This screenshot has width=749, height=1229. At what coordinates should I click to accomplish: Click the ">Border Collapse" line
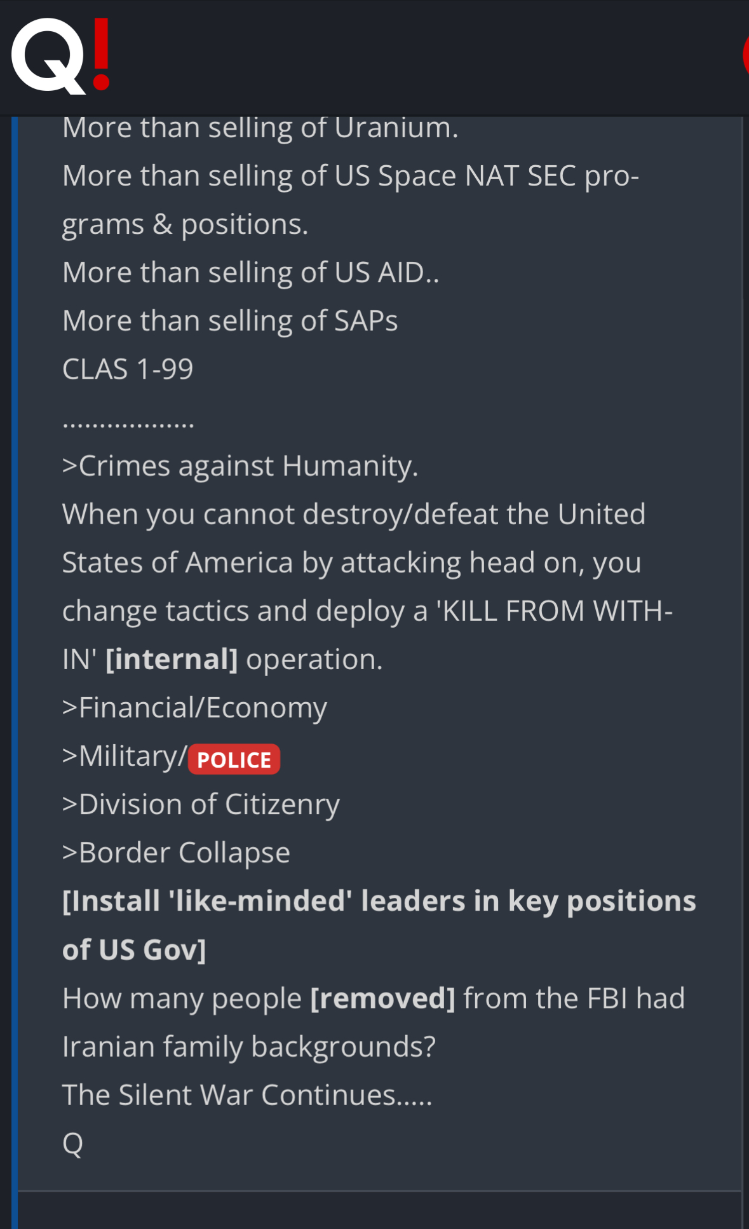pyautogui.click(x=176, y=853)
